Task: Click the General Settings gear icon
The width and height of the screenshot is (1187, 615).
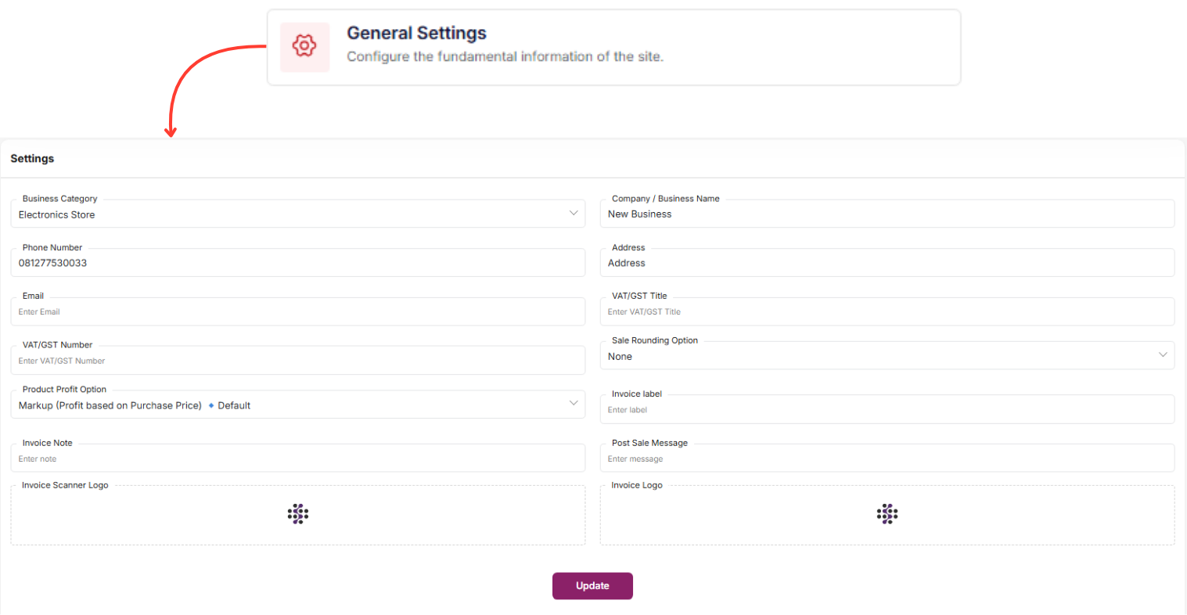Action: (x=304, y=46)
